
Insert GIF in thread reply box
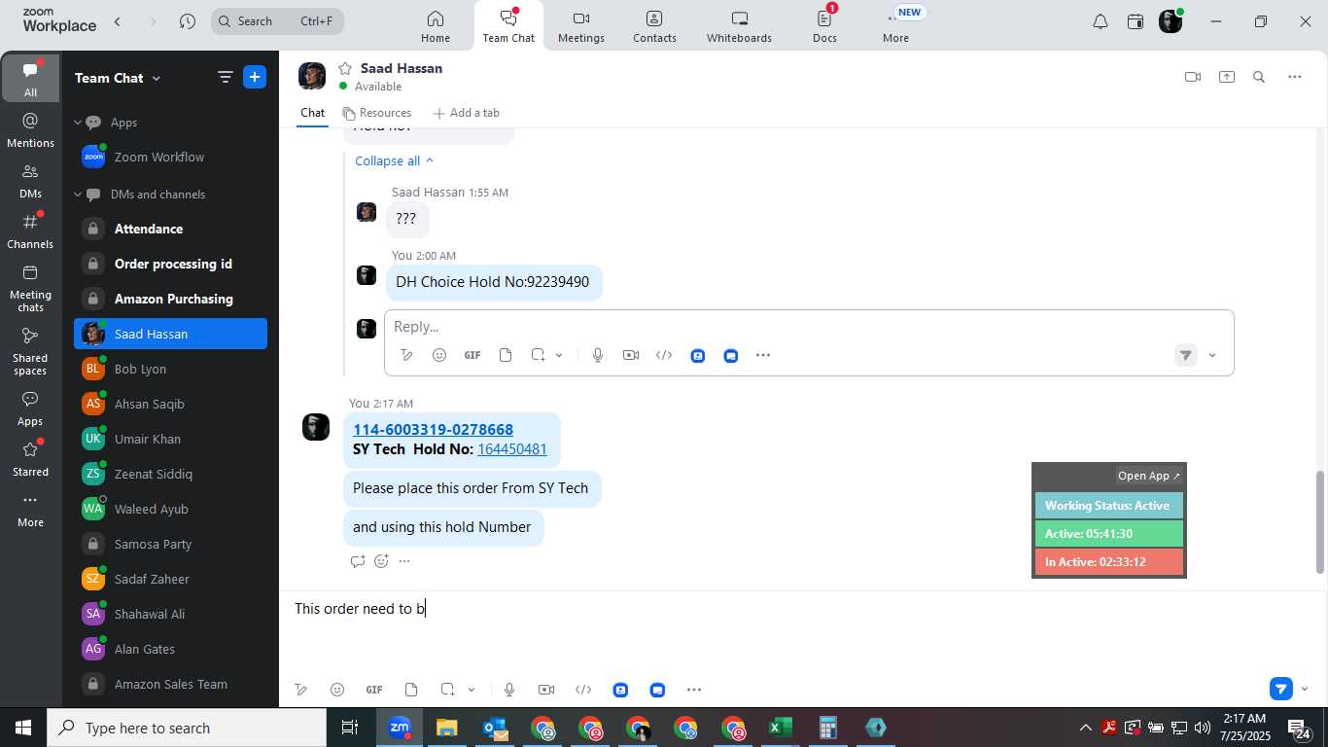point(472,355)
